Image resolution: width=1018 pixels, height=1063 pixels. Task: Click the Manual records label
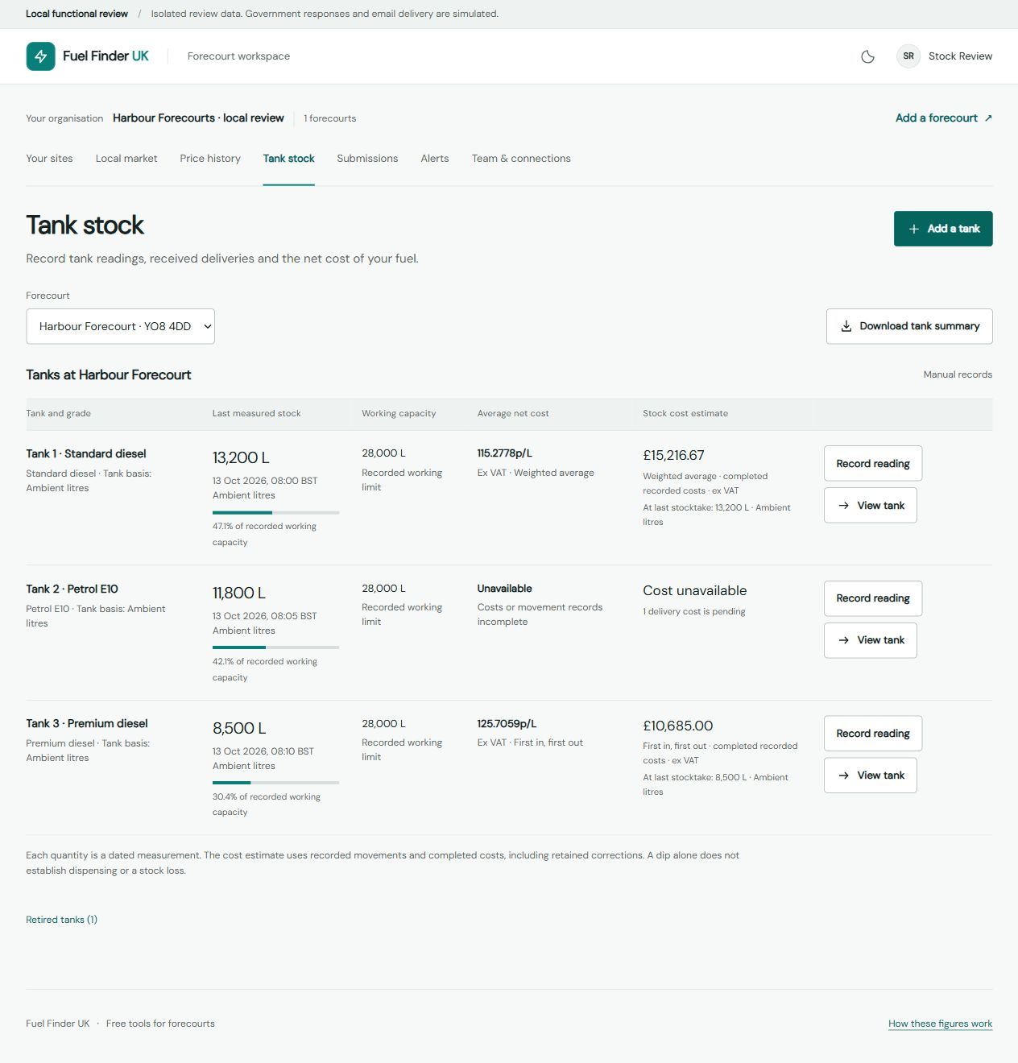pos(958,374)
